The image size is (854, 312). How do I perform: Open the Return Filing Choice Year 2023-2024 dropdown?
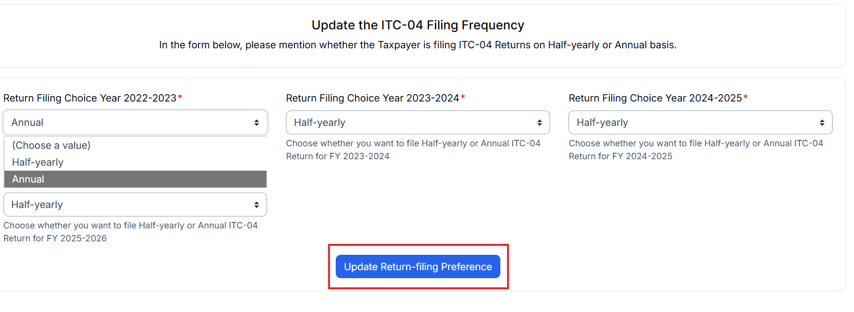(x=418, y=122)
